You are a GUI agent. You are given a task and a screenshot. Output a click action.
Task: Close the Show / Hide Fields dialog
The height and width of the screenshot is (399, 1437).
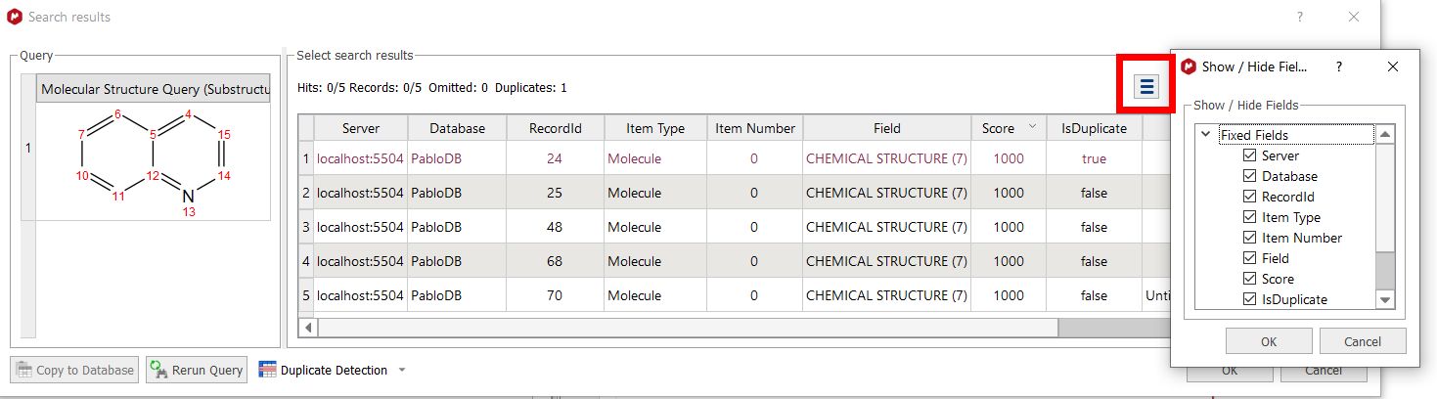tap(1393, 66)
